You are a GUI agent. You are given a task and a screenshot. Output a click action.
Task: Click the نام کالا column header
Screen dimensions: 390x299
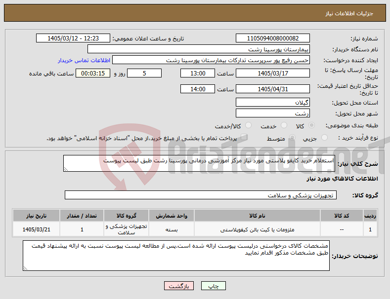tap(257, 216)
